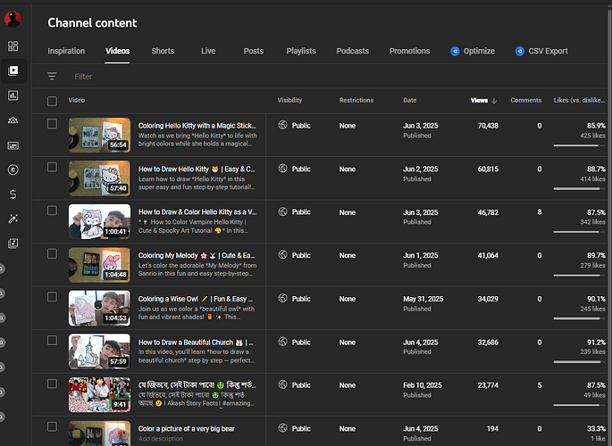Click the 5 comments count for Feb 10 video

point(540,385)
